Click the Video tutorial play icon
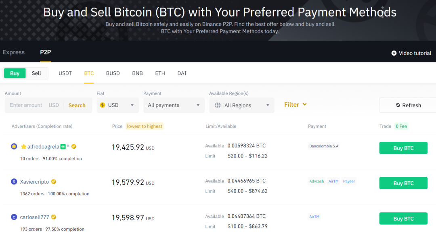The image size is (436, 234). coord(394,53)
